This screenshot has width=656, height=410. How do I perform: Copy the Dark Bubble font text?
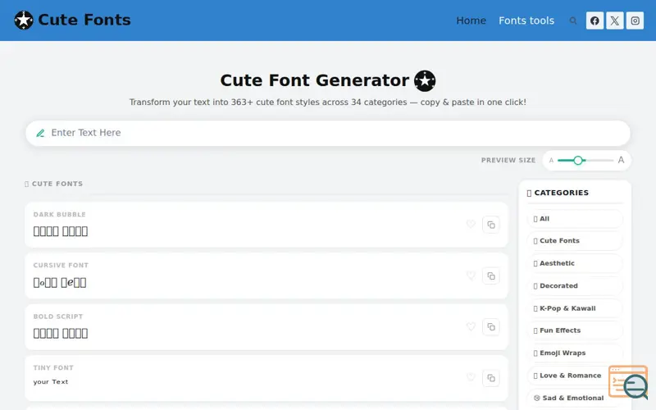[491, 225]
